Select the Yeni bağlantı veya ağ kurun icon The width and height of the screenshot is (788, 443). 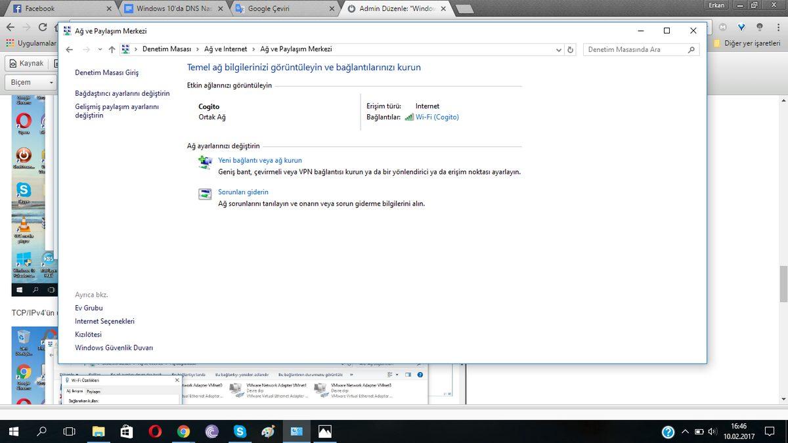(x=204, y=161)
